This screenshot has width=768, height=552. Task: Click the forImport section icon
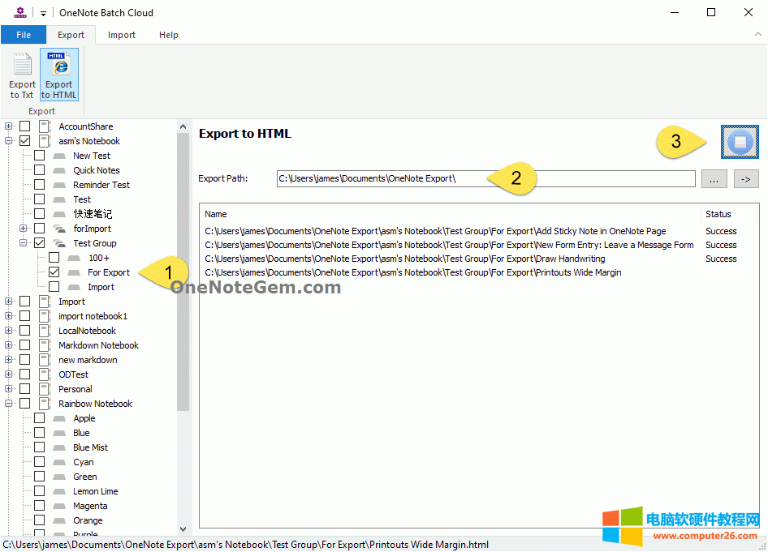pos(58,228)
